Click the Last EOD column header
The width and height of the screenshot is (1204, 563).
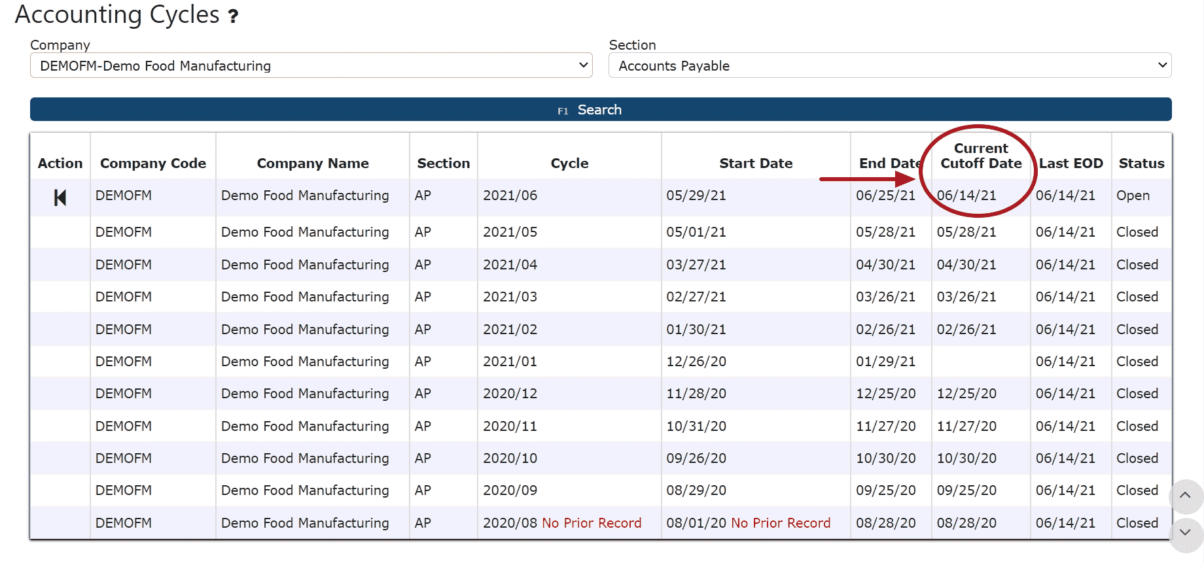click(x=1071, y=163)
